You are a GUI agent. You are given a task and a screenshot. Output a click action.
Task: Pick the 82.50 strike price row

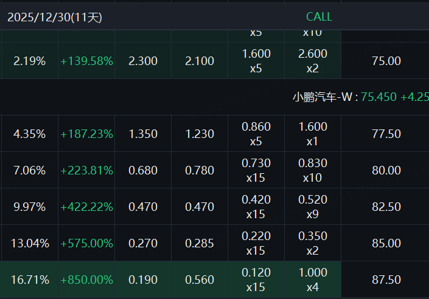pos(386,207)
